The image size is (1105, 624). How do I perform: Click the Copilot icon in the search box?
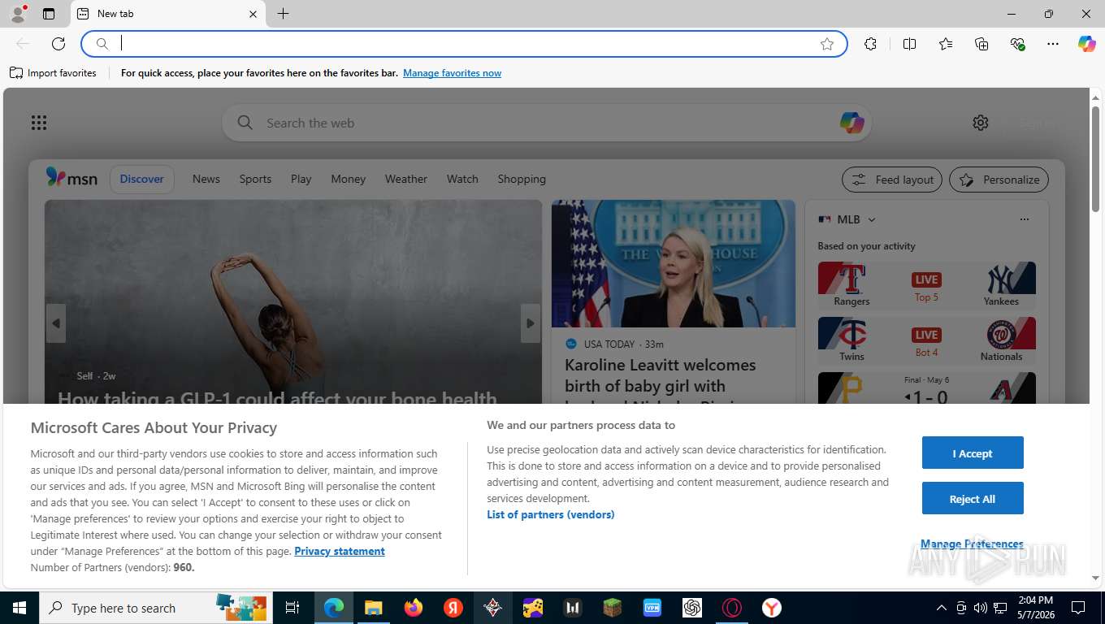851,123
